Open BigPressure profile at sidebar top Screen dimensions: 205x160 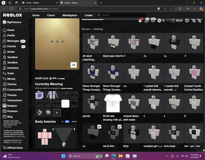point(12,22)
